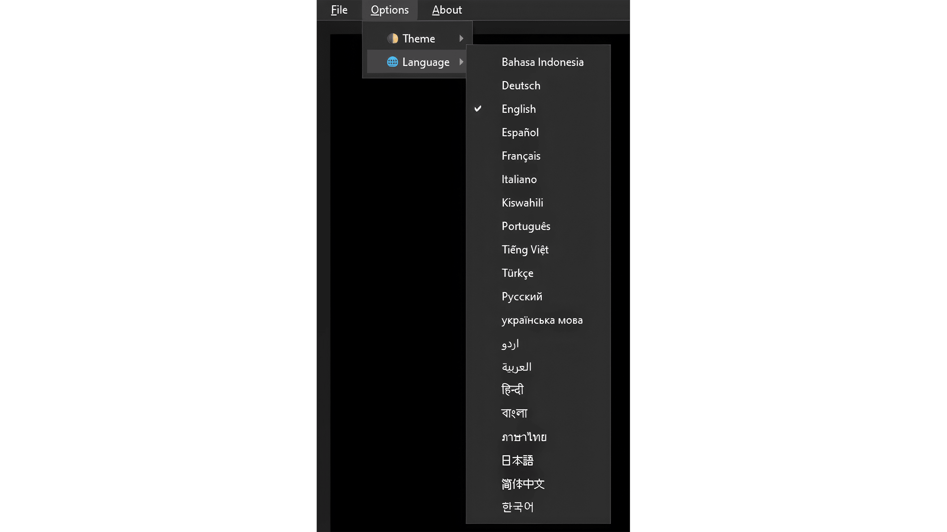This screenshot has height=532, width=947.
Task: Choose Tiếng Việt language
Action: coord(525,250)
